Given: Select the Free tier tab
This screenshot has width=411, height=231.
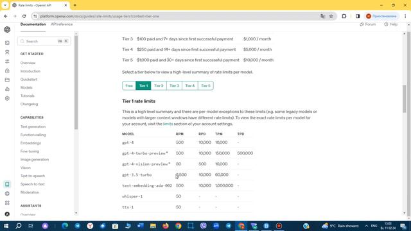Looking at the screenshot, I should [x=129, y=85].
